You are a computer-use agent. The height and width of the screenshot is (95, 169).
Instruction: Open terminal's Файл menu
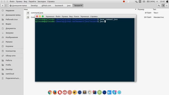click(58, 16)
